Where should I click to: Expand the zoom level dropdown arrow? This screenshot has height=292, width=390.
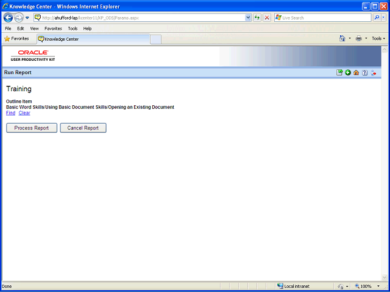click(x=378, y=287)
